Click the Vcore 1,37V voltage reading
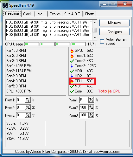 tap(17, 123)
